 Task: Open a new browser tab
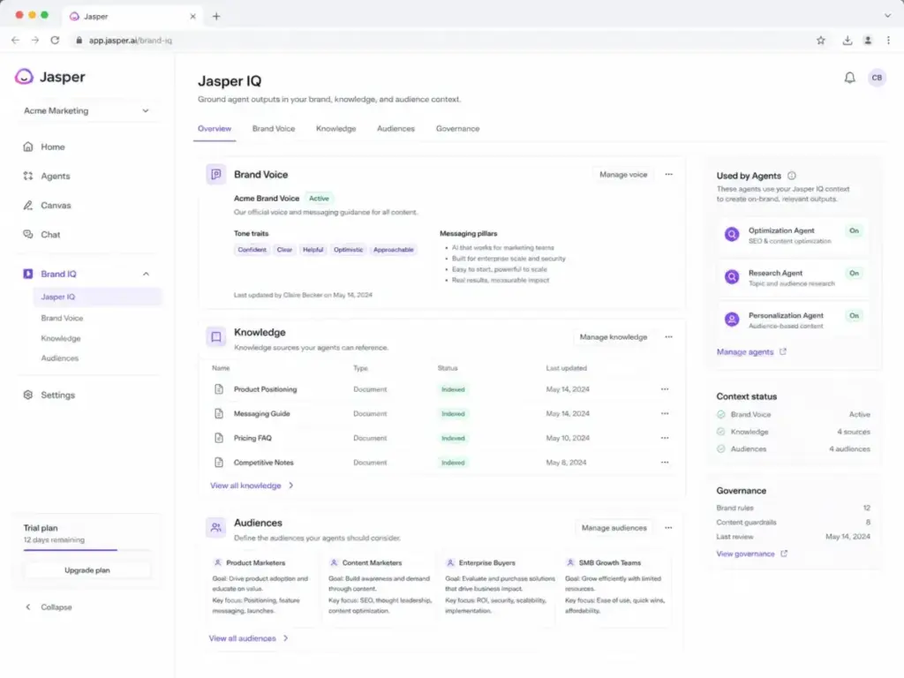tap(216, 16)
